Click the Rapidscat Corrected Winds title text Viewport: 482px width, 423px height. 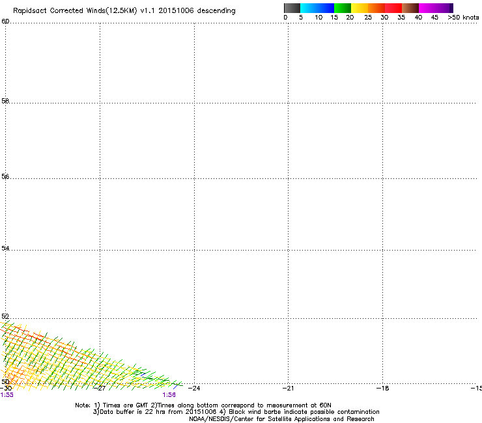pyautogui.click(x=124, y=10)
